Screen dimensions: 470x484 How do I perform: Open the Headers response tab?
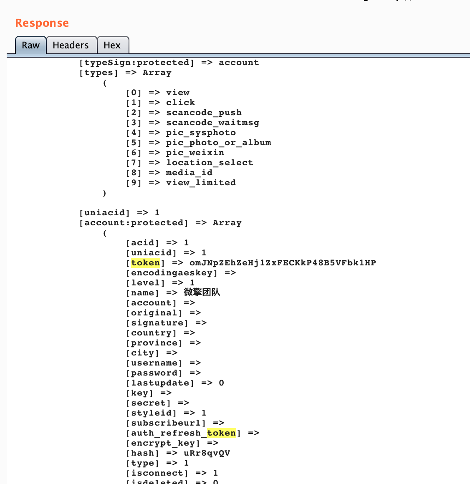[x=71, y=45]
